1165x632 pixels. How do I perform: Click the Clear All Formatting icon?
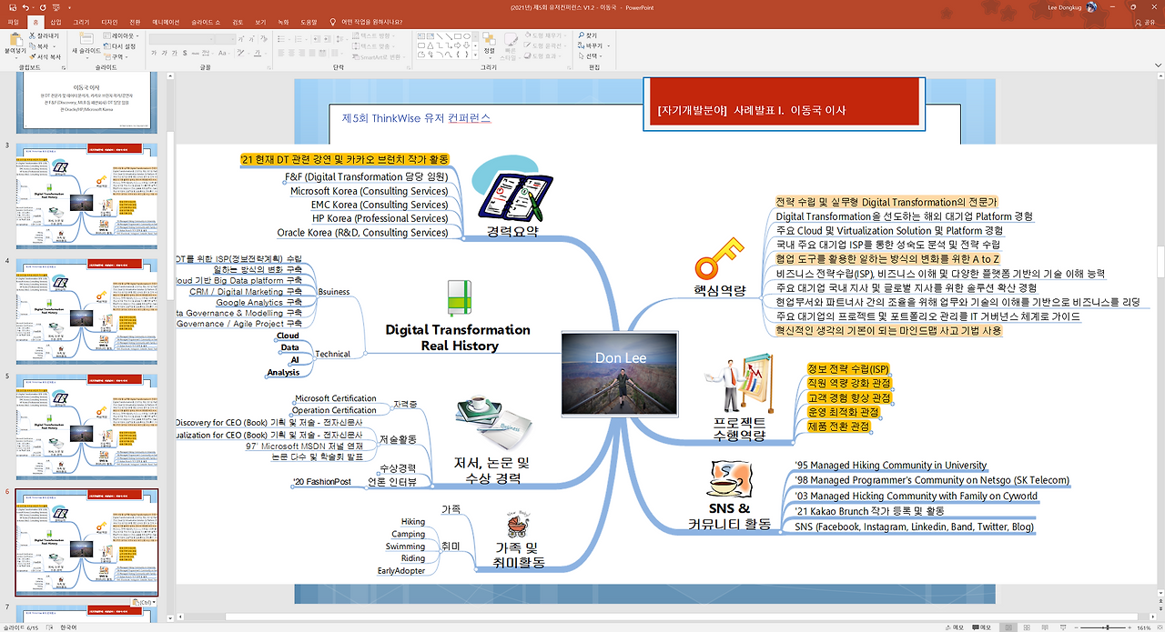click(263, 39)
